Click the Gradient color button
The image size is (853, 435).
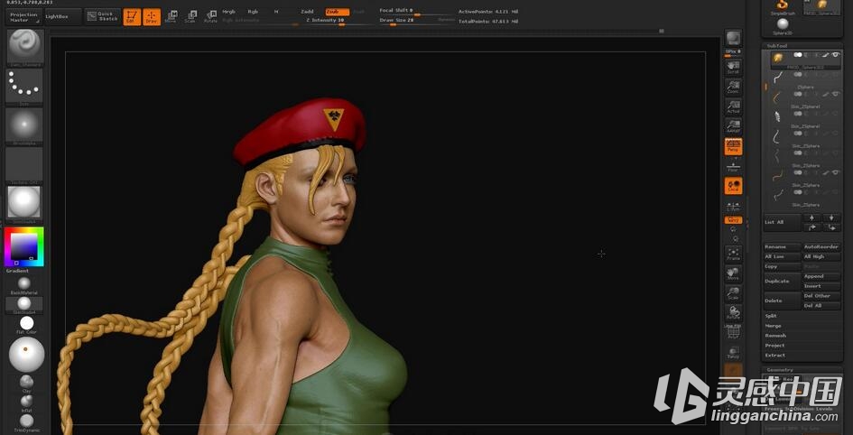click(18, 271)
